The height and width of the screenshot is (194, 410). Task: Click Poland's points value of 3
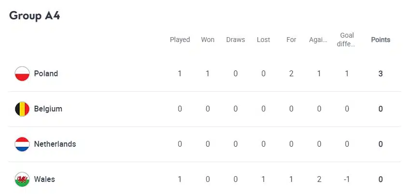(381, 74)
